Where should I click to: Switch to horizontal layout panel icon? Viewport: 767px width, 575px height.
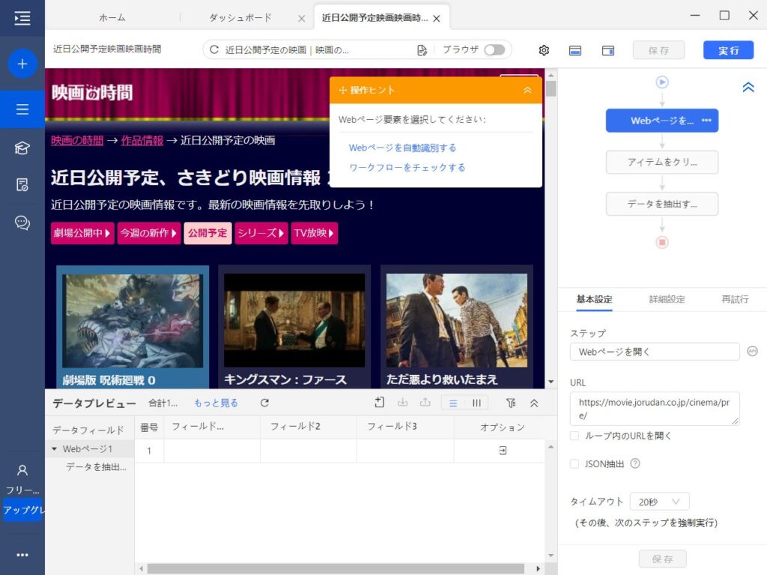coord(575,50)
